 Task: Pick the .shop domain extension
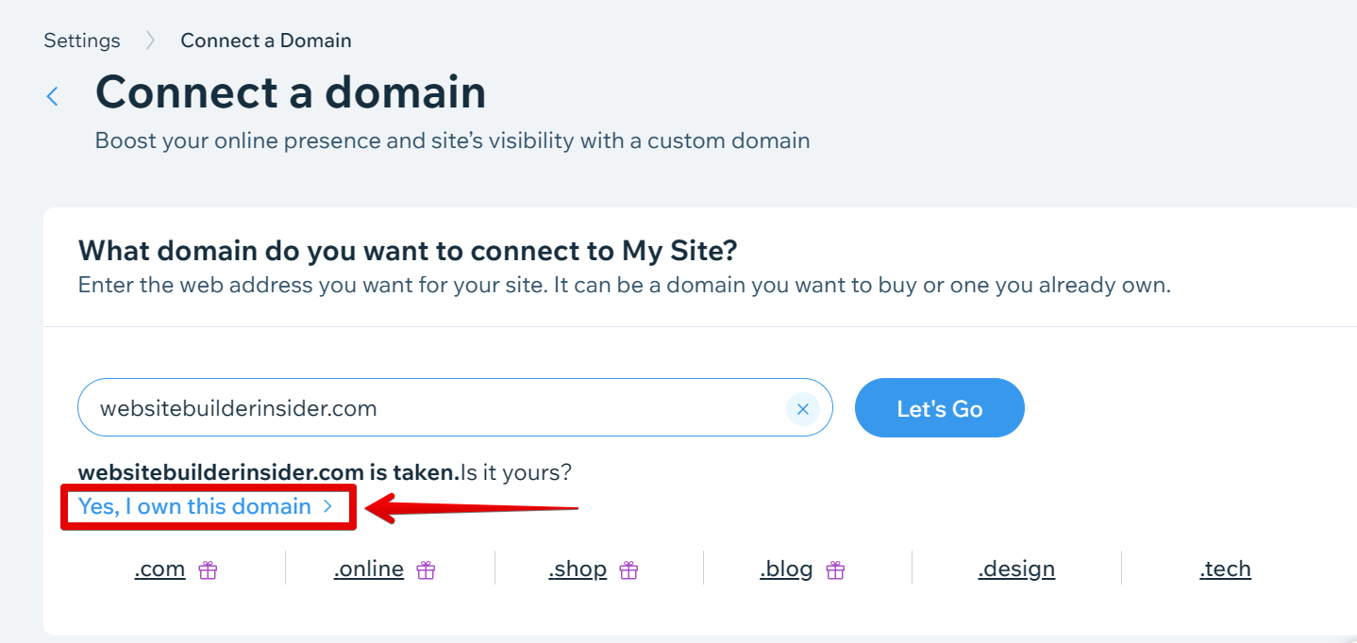[577, 569]
